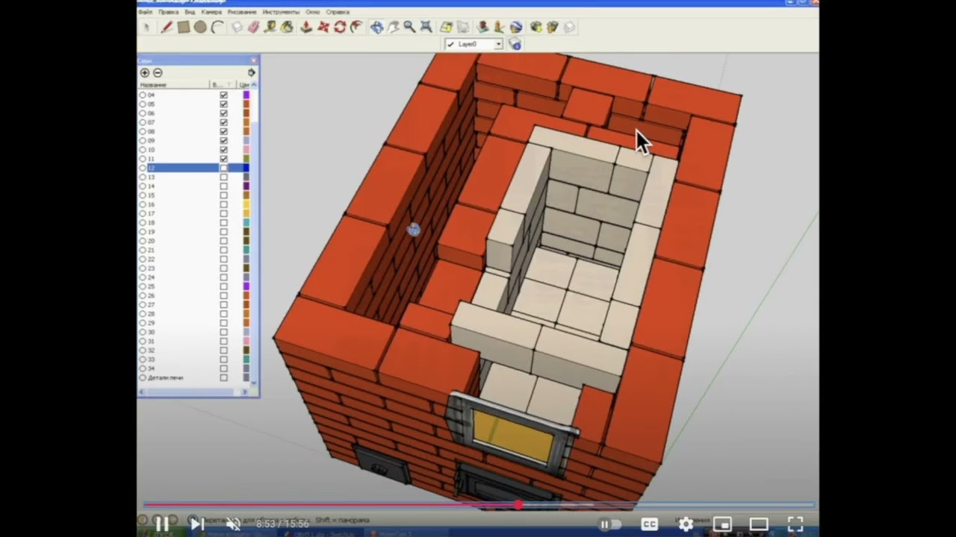Set layer 10 as active layer
The height and width of the screenshot is (537, 956).
[x=143, y=150]
